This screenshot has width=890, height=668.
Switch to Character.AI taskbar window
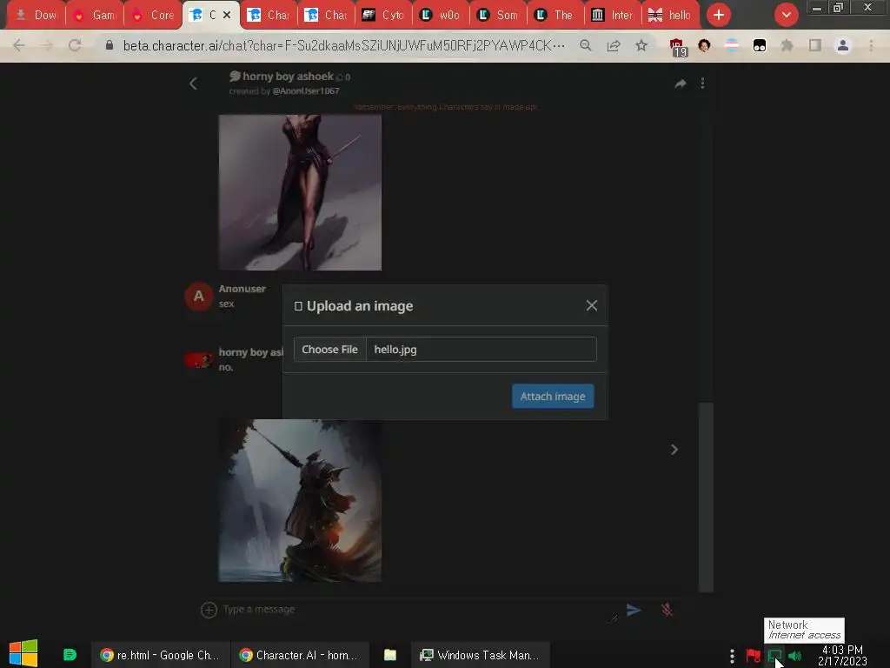(x=300, y=656)
